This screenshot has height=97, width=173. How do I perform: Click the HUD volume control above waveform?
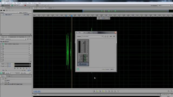[103, 18]
